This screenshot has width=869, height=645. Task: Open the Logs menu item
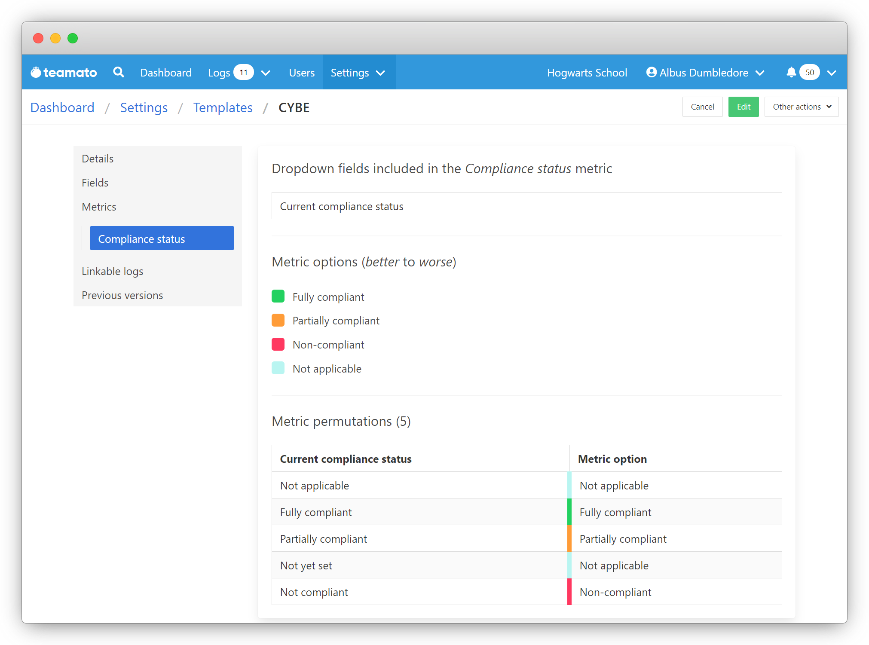click(219, 73)
